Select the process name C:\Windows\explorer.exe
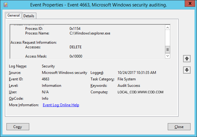The width and height of the screenshot is (197, 137). pos(90,33)
